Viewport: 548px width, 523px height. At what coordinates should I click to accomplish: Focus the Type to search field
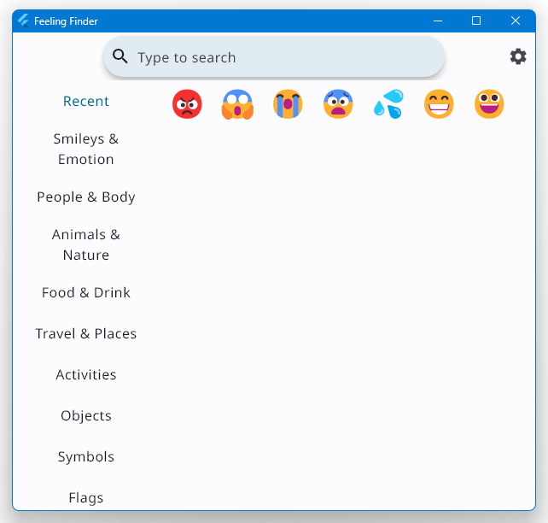pyautogui.click(x=274, y=56)
